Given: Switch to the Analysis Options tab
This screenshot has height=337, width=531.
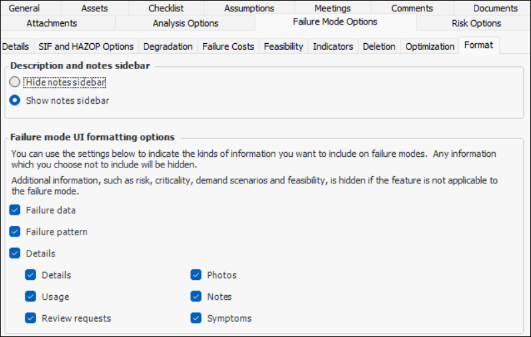Looking at the screenshot, I should coord(185,23).
